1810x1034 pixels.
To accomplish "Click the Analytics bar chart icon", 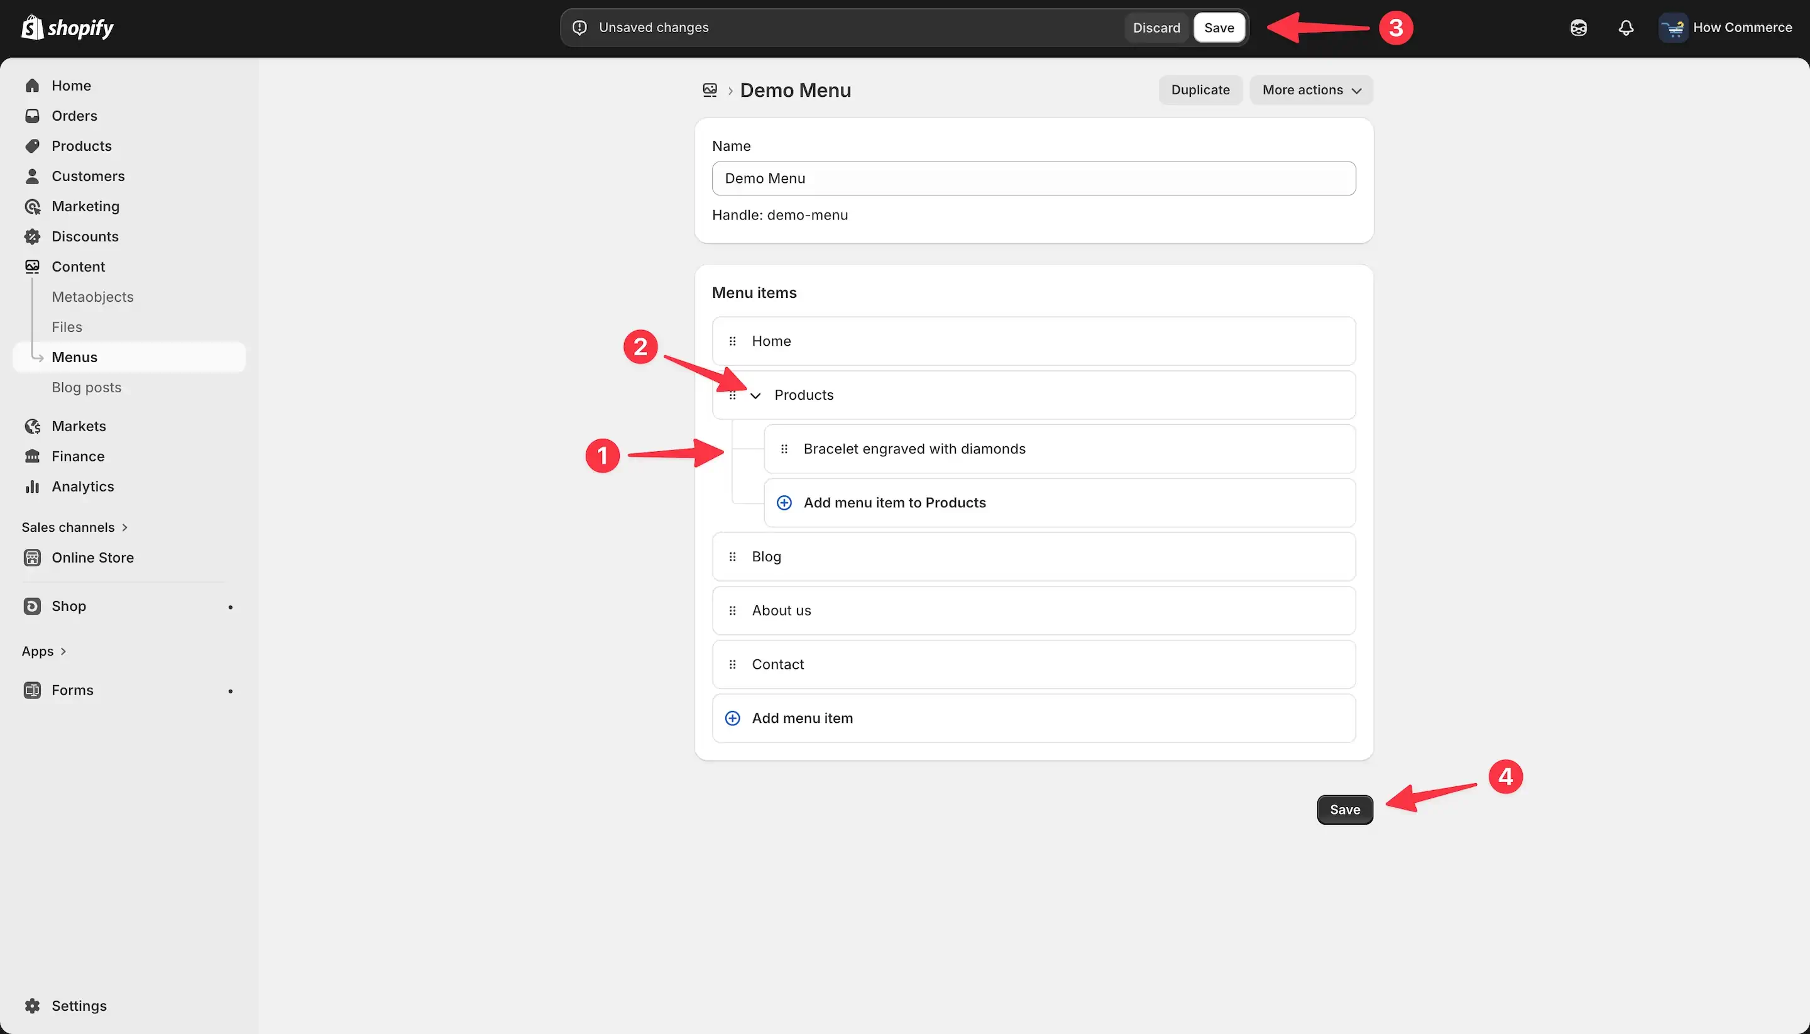I will tap(32, 487).
